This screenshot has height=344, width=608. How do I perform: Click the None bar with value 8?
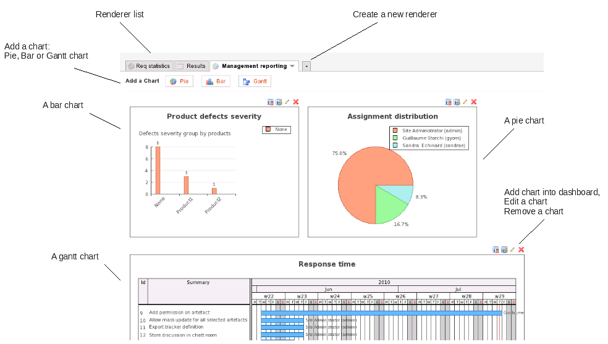[158, 170]
